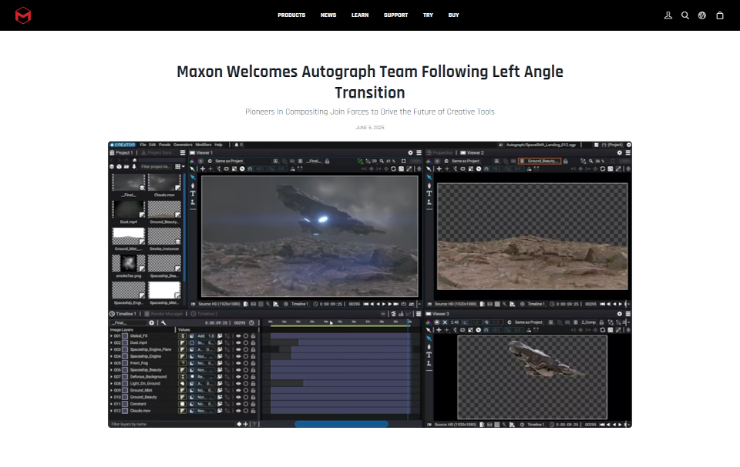Click the import arrow icon in Project panel

(134, 166)
